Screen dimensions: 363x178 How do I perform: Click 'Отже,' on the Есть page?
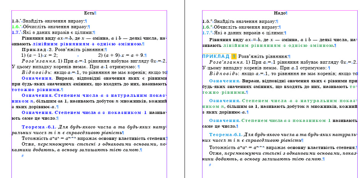point(29,144)
